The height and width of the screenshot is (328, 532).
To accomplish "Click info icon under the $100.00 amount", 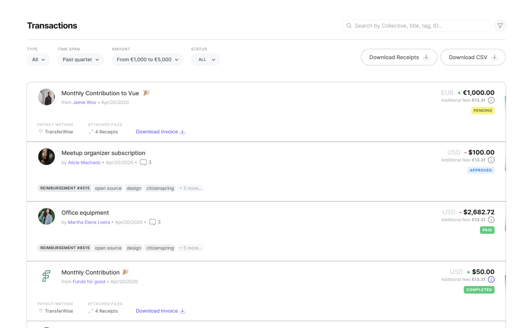I will pyautogui.click(x=491, y=160).
